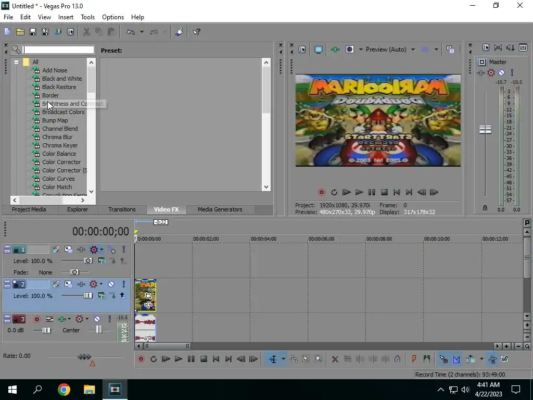Viewport: 533px width, 400px height.
Task: Open the Tools menu
Action: point(87,17)
